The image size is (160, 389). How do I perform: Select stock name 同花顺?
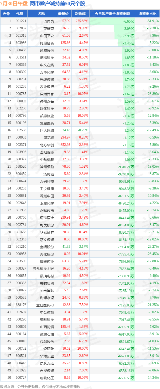(49, 138)
